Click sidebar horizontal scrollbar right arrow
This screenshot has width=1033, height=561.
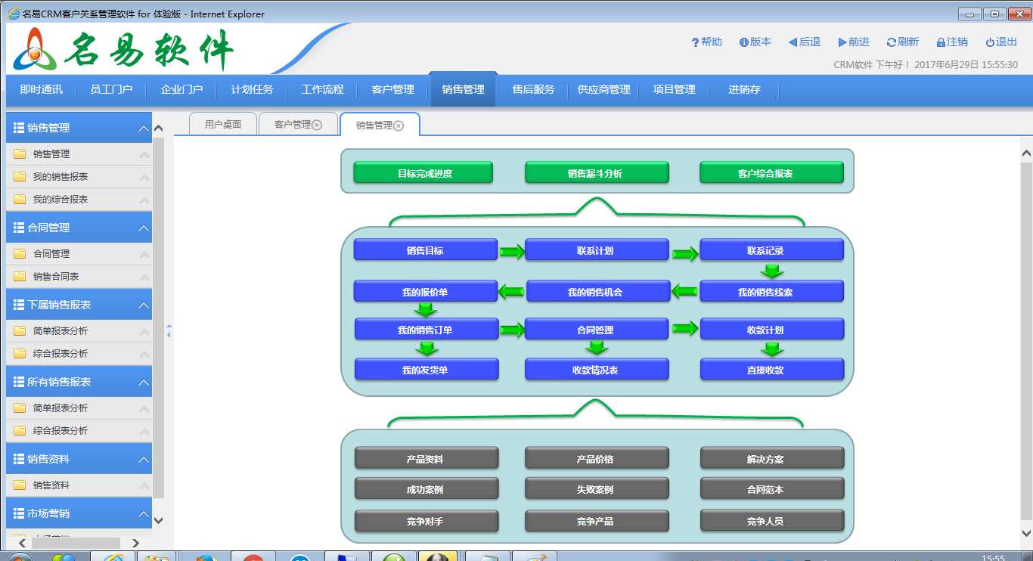point(135,543)
